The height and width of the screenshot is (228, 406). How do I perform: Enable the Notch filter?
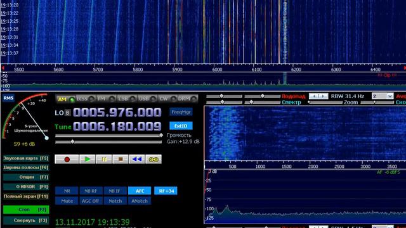point(115,201)
